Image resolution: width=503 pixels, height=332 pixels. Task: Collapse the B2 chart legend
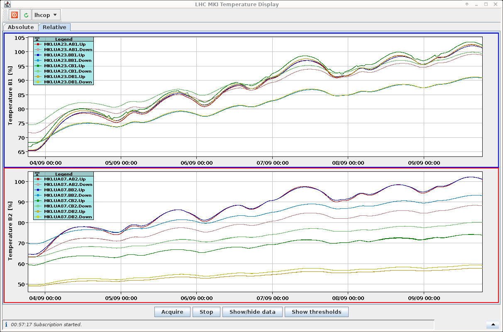(x=37, y=174)
